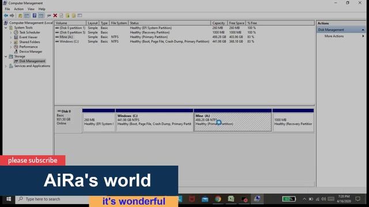
Task: Collapse the System Tools tree node
Action: [6, 28]
